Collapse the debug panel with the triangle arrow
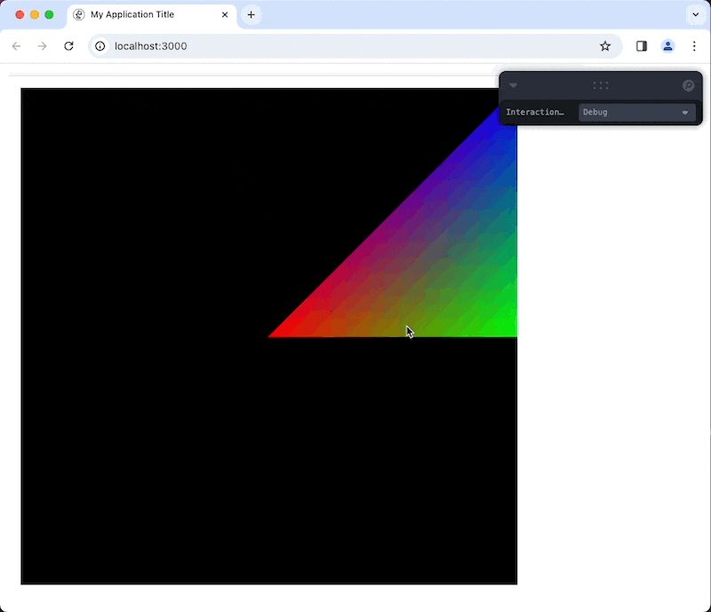The height and width of the screenshot is (612, 711). (513, 85)
